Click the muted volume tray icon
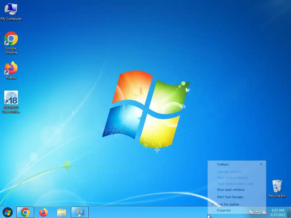Image resolution: width=291 pixels, height=218 pixels. click(265, 212)
